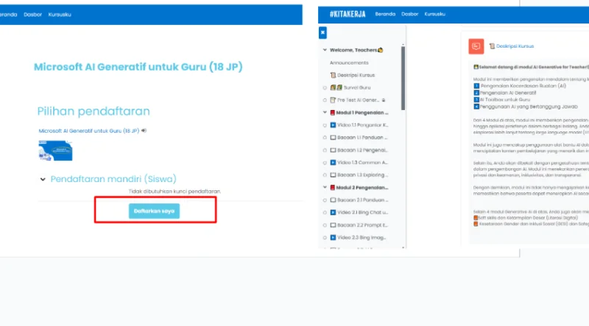Viewport: 589px width, 326px height.
Task: Open the Deskripsi Kursus heading link
Action: [515, 46]
